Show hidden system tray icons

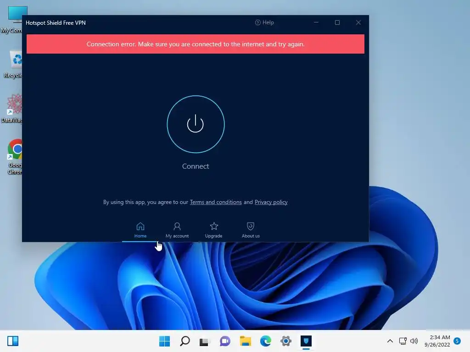(x=390, y=341)
